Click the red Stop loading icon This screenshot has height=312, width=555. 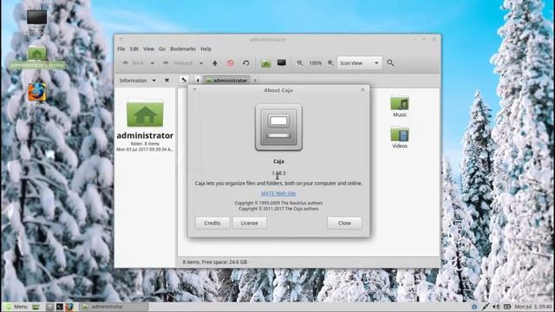[231, 63]
